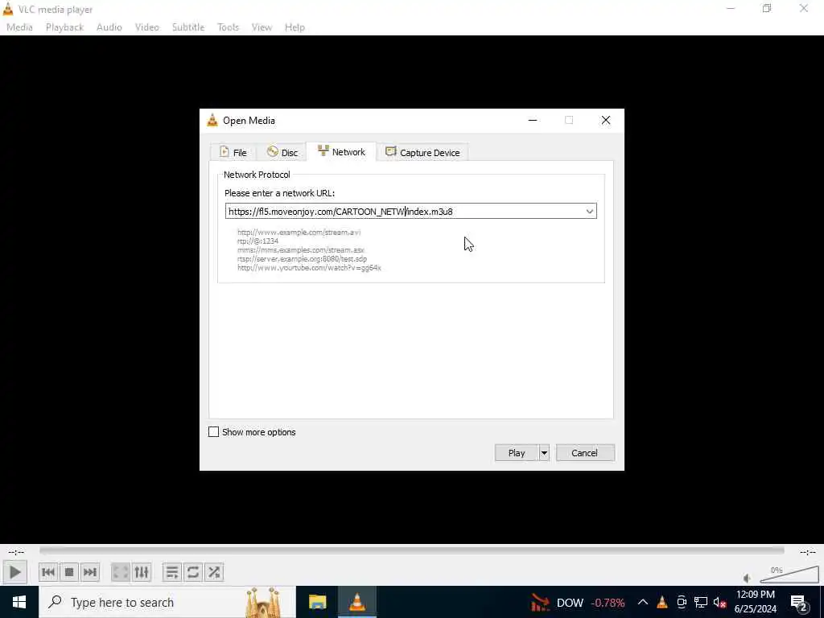Cancel the Open Media dialog
Screen dimensions: 824x618
(x=585, y=453)
